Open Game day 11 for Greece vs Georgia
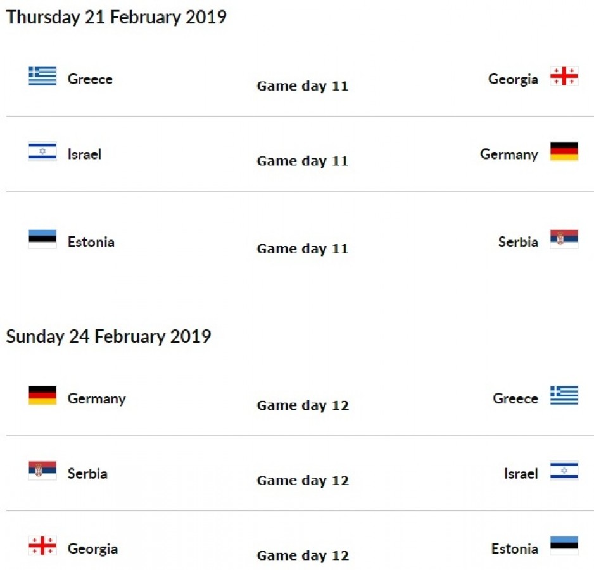This screenshot has width=594, height=570. (303, 86)
